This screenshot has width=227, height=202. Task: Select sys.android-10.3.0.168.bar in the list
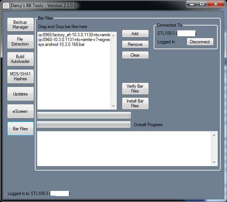click(x=61, y=44)
